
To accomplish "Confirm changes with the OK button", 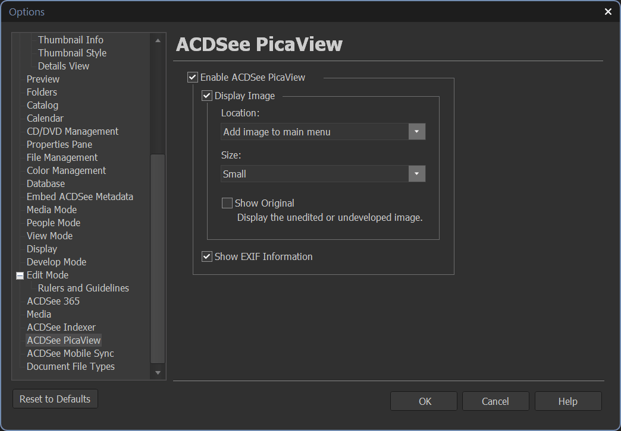I will pos(424,401).
